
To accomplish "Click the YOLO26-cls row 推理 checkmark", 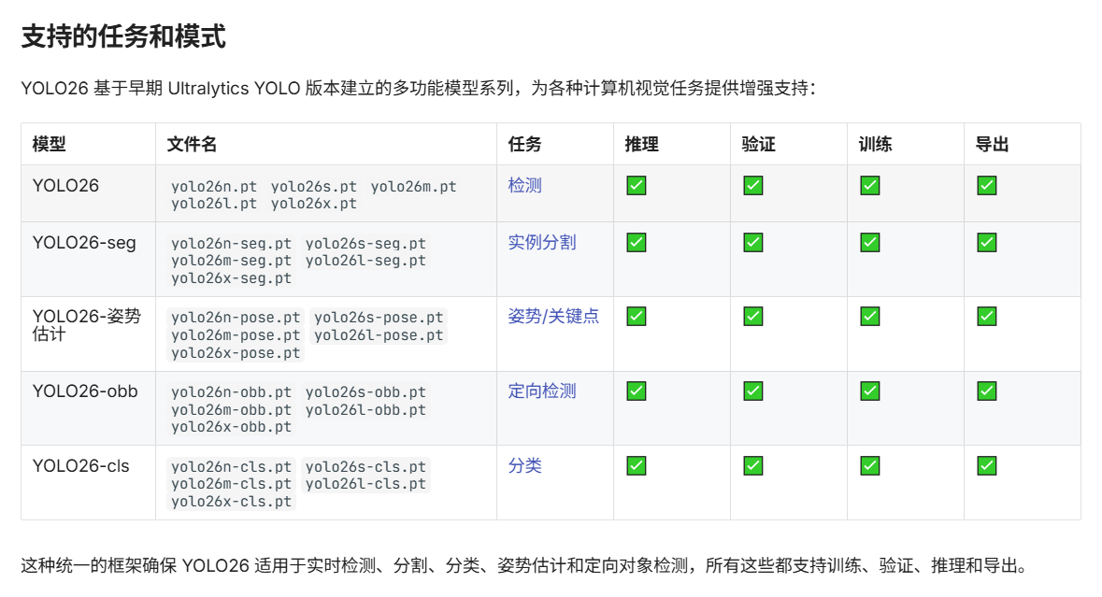I will 636,465.
